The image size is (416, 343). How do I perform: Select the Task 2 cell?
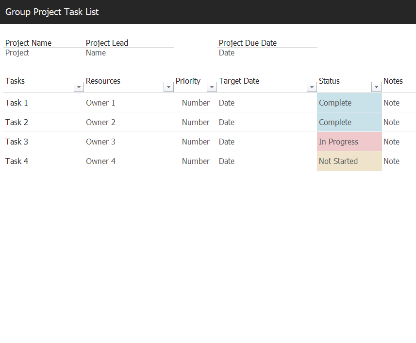coord(44,122)
